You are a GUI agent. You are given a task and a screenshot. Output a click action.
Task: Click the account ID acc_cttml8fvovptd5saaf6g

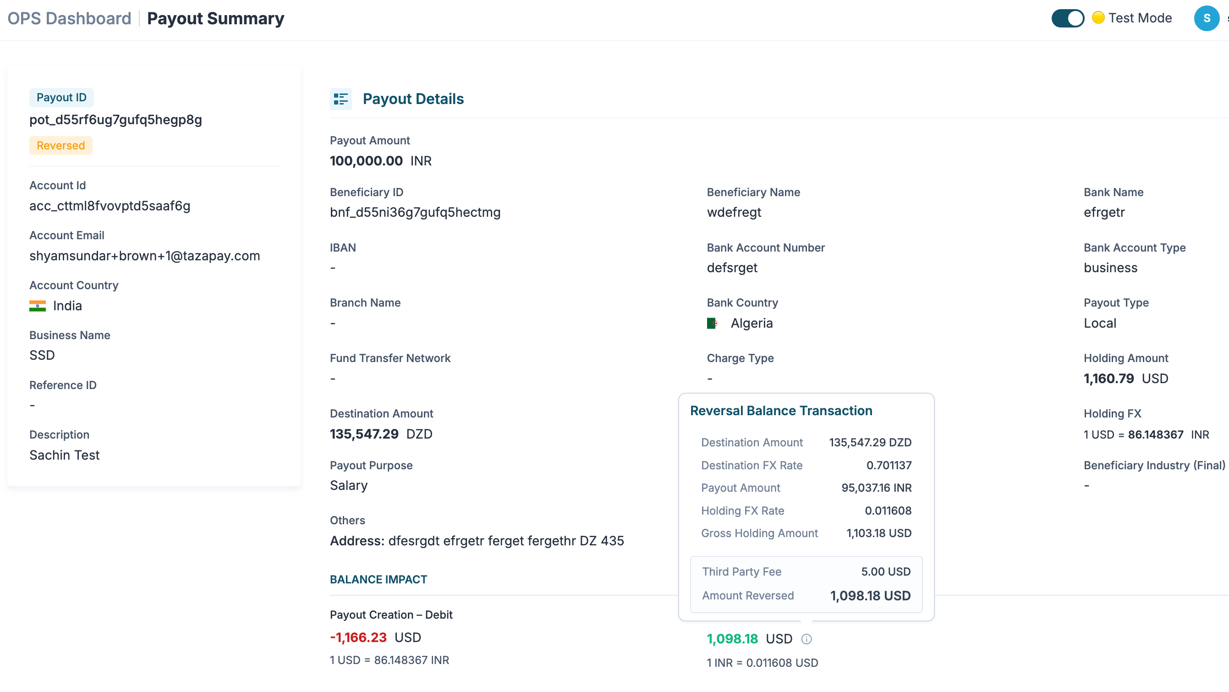110,206
